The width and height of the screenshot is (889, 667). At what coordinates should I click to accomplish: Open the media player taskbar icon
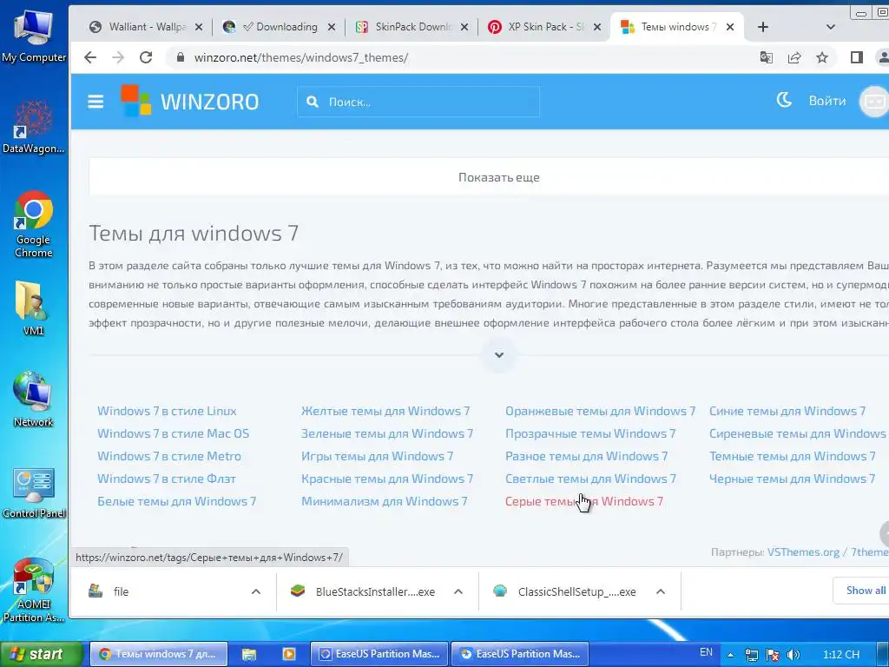[288, 654]
